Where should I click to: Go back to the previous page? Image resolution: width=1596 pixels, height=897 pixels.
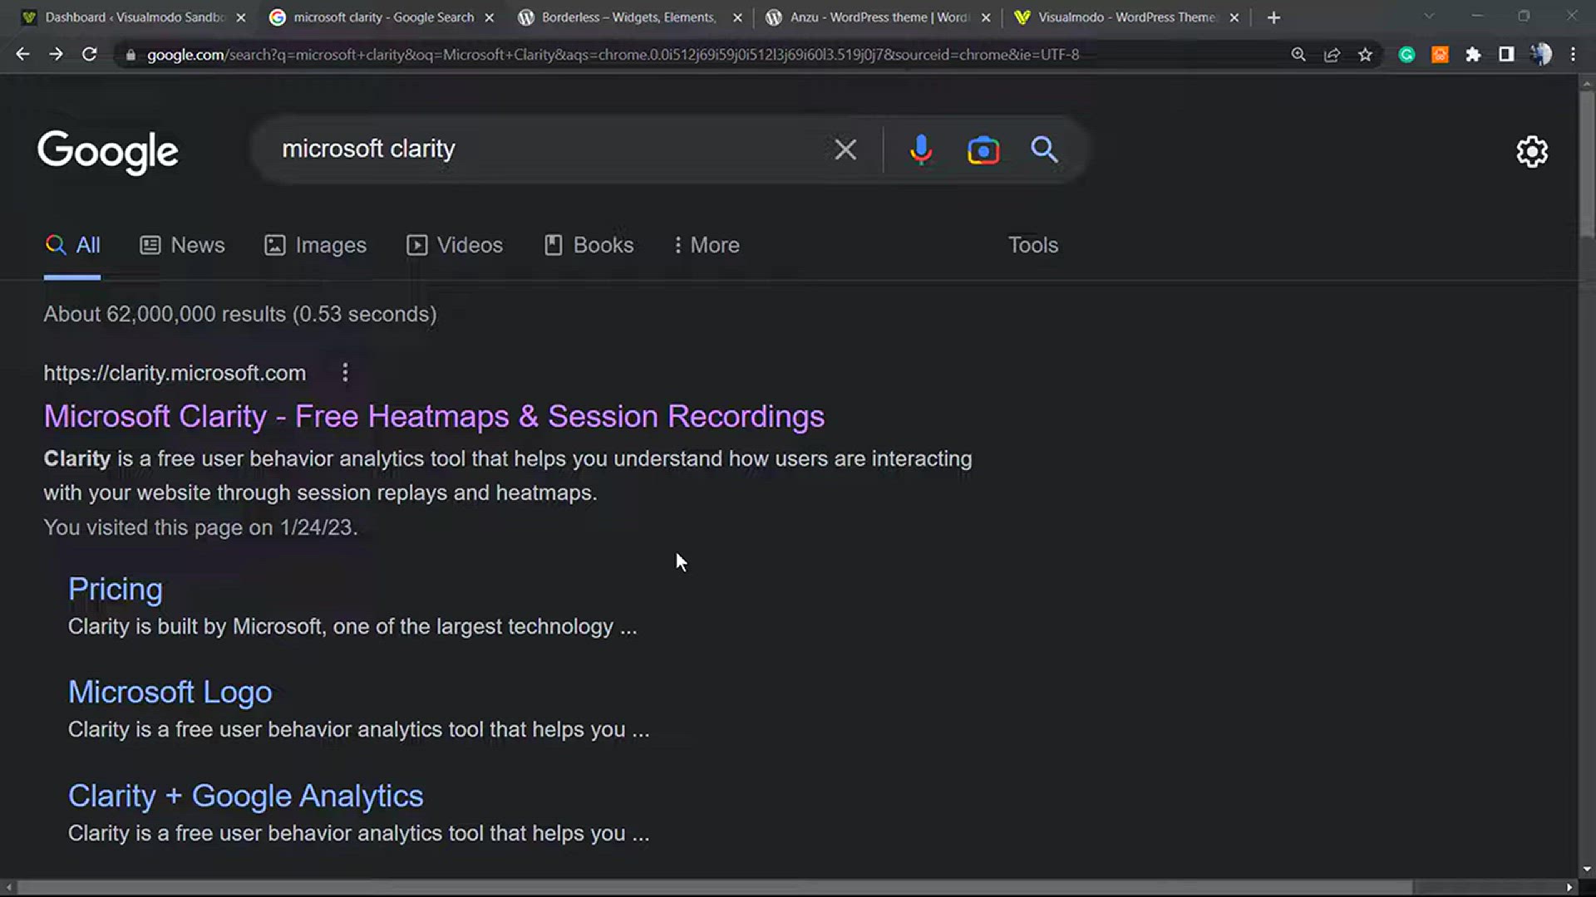tap(22, 54)
